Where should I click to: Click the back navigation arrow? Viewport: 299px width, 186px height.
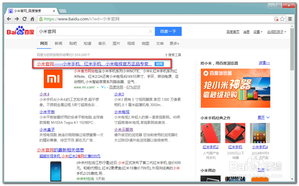[9, 19]
